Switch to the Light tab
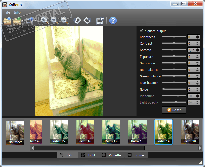The image size is (205, 167). [89, 155]
